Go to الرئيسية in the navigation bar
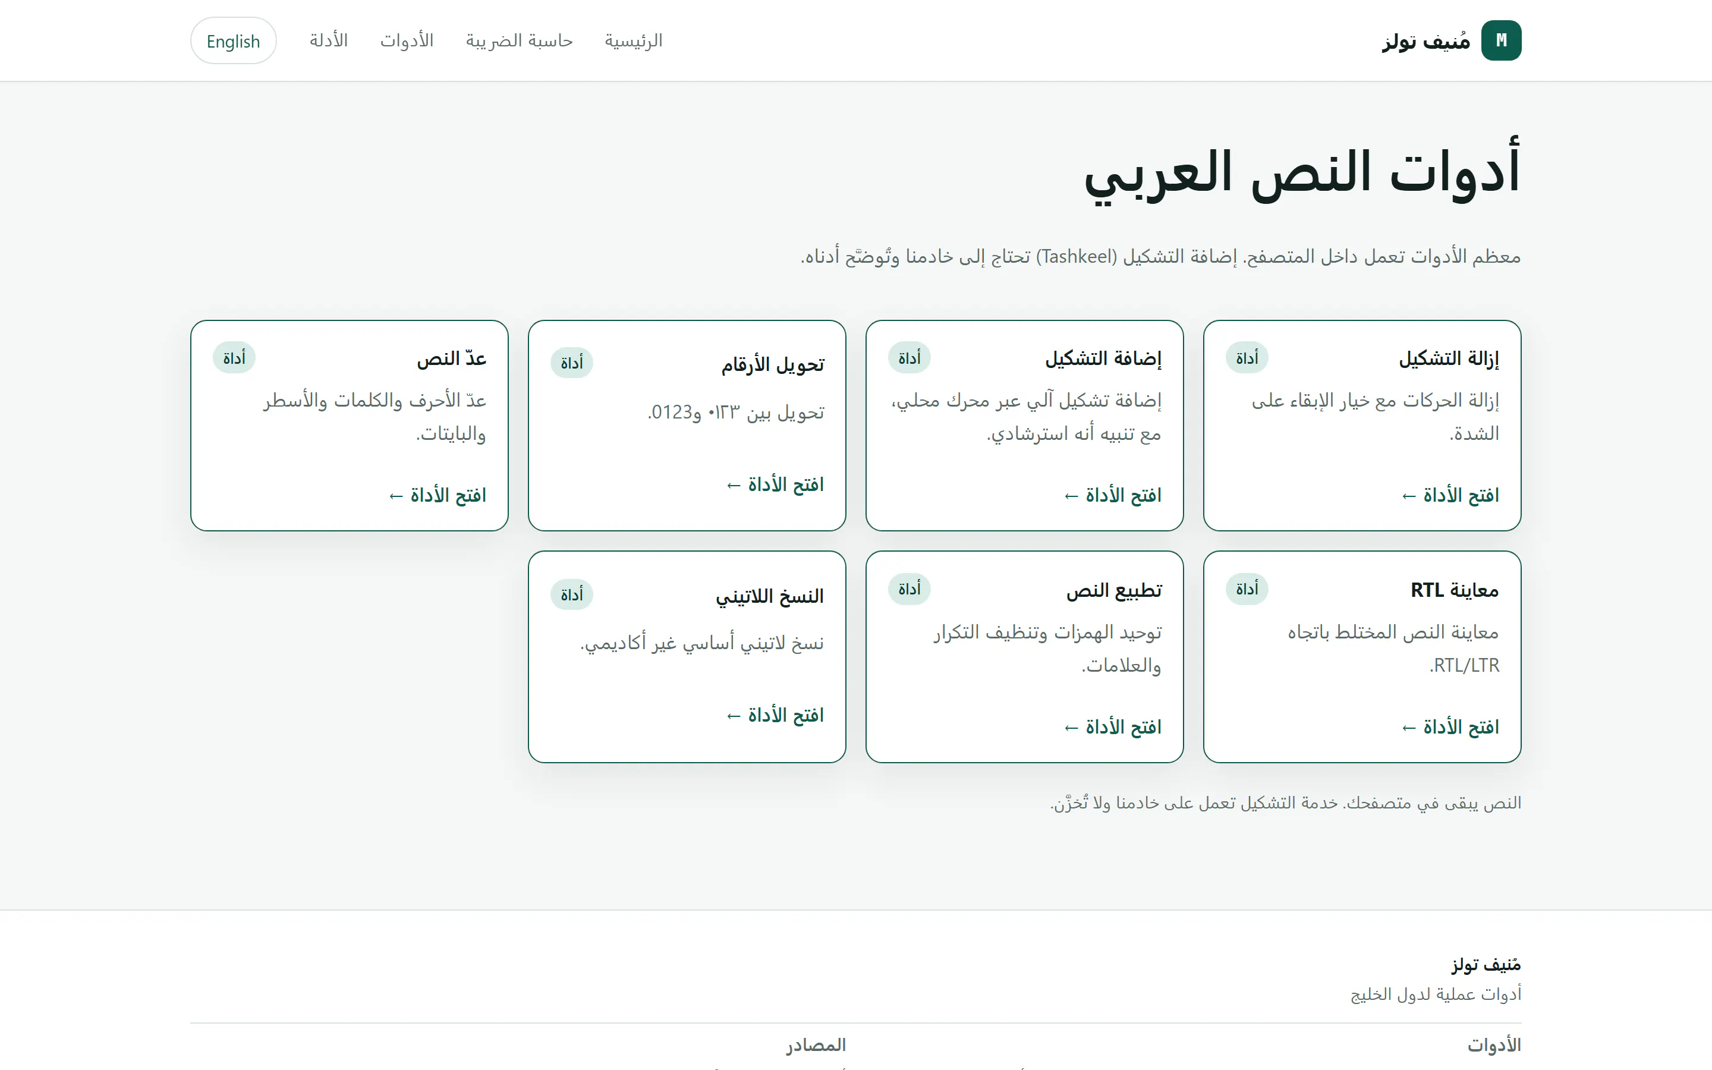1712x1070 pixels. [x=633, y=40]
